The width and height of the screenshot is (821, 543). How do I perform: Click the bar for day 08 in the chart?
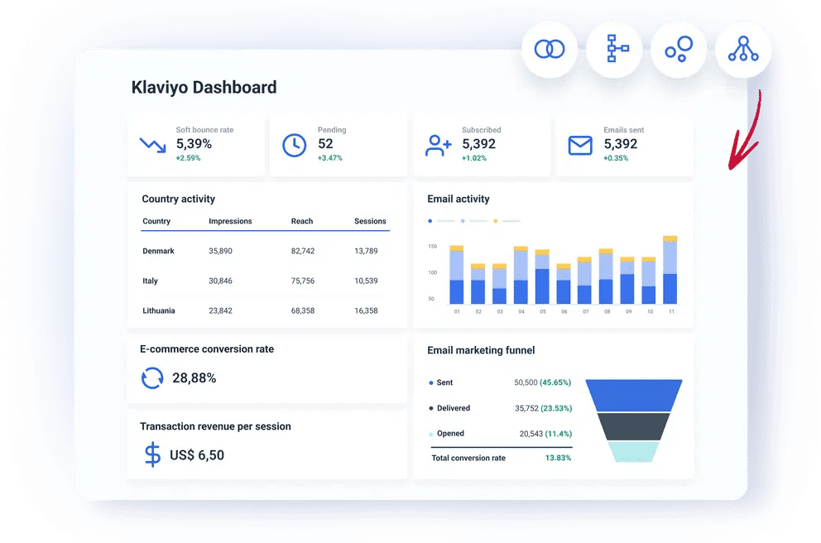click(x=606, y=276)
